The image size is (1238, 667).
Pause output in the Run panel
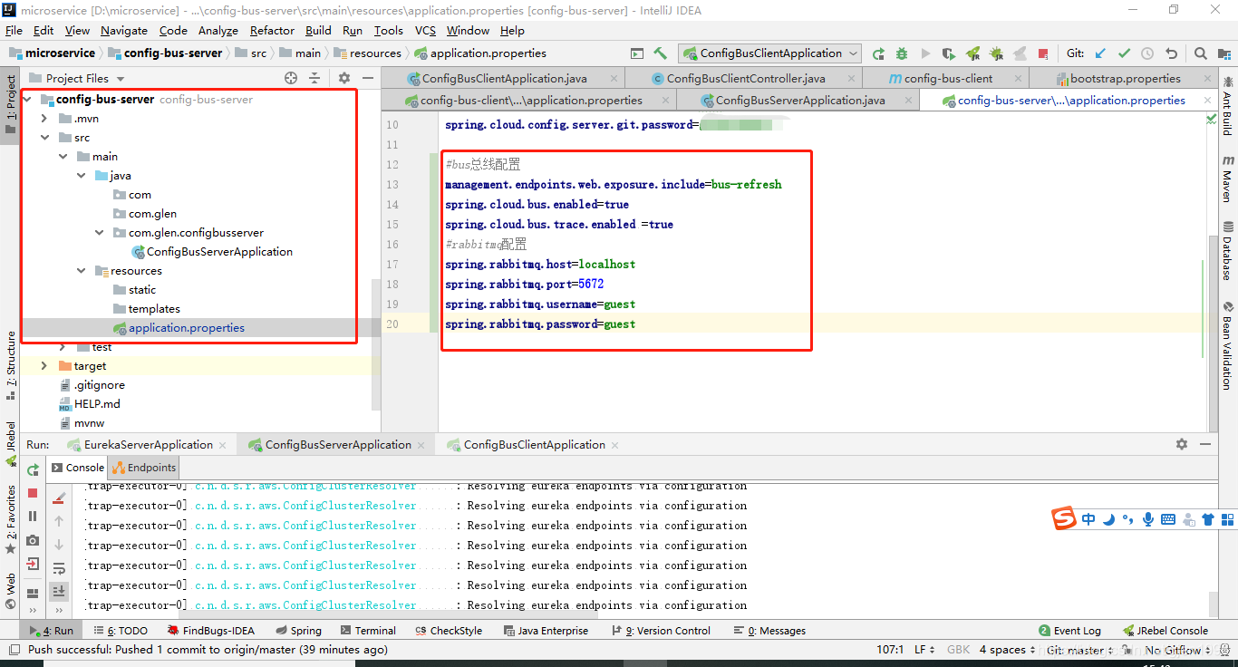tap(33, 517)
